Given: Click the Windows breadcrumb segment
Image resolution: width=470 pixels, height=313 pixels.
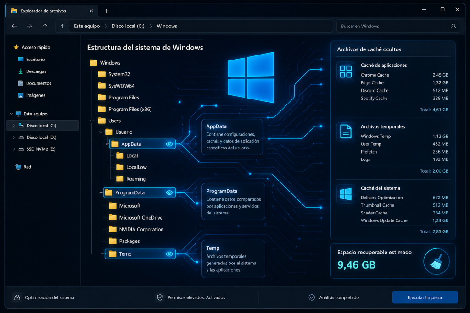Looking at the screenshot, I should (x=167, y=26).
